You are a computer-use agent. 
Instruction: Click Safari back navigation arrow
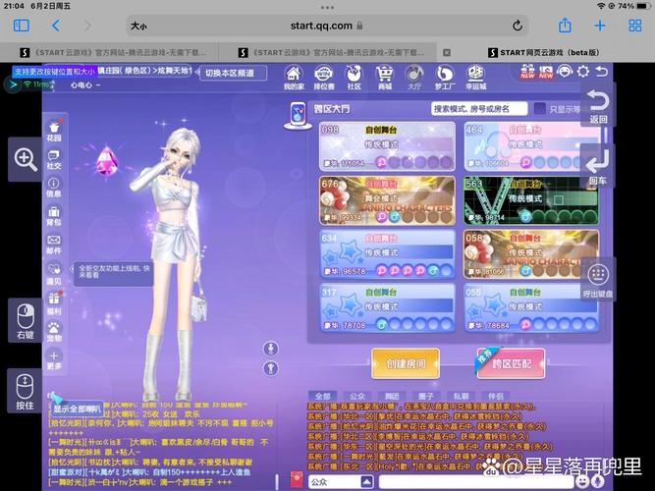tap(56, 26)
